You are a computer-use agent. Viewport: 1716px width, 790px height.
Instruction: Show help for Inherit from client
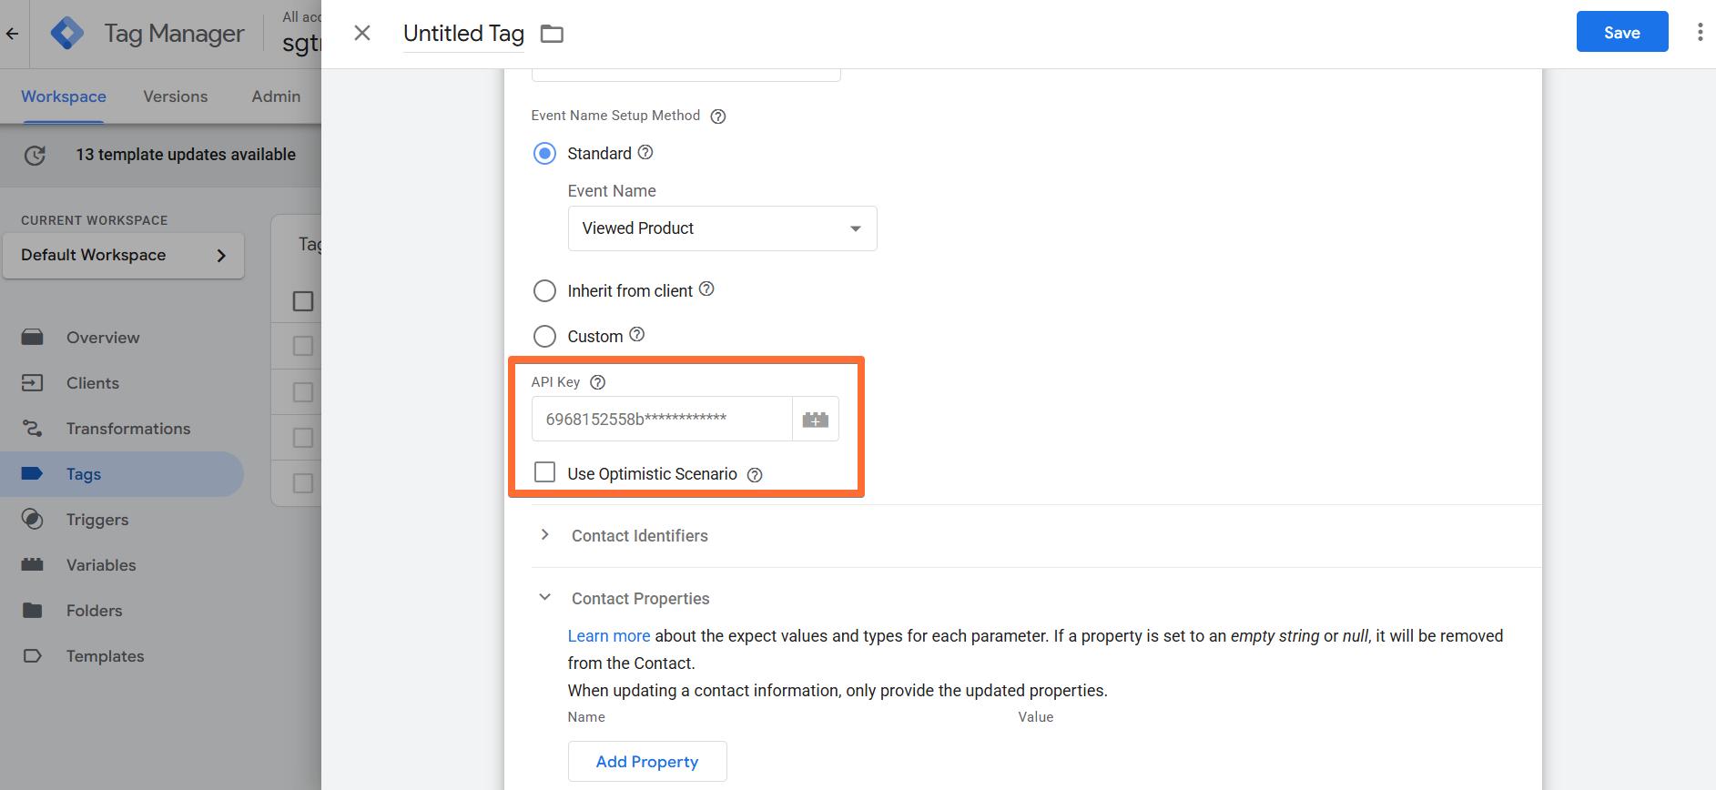tap(706, 290)
